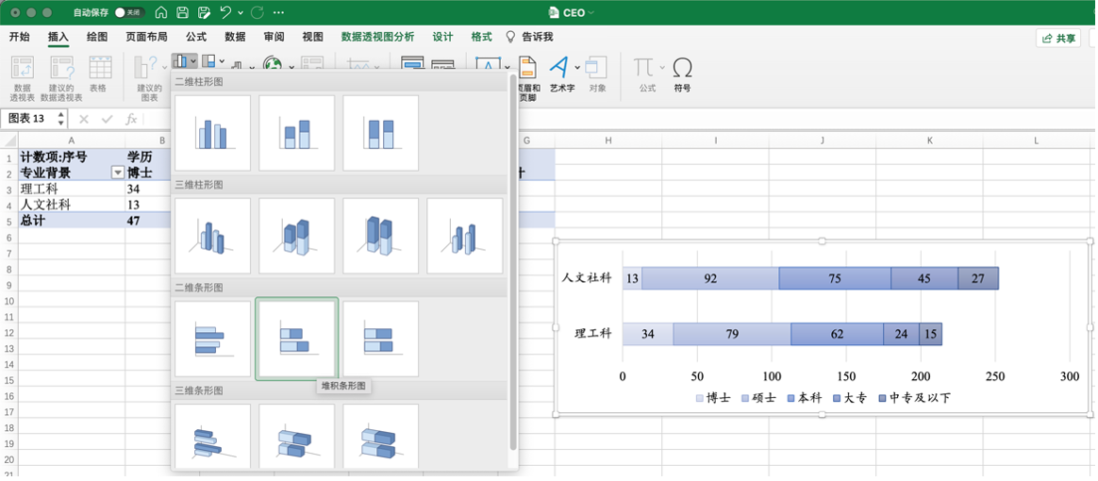Image resolution: width=1098 pixels, height=481 pixels.
Task: Choose the 2D clustered bar chart icon
Action: click(213, 339)
